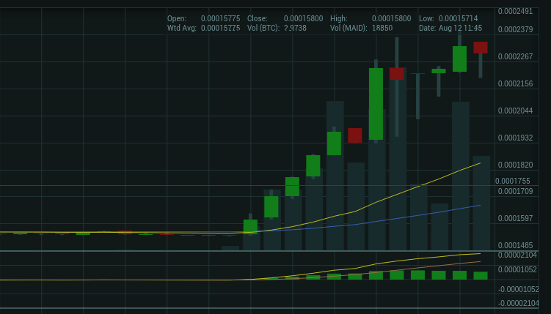
Task: Click the 0.0001820 price axis label
Action: [x=515, y=165]
